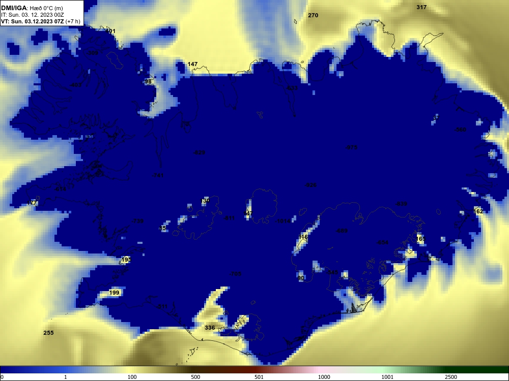Click the map value '199'

[114, 293]
